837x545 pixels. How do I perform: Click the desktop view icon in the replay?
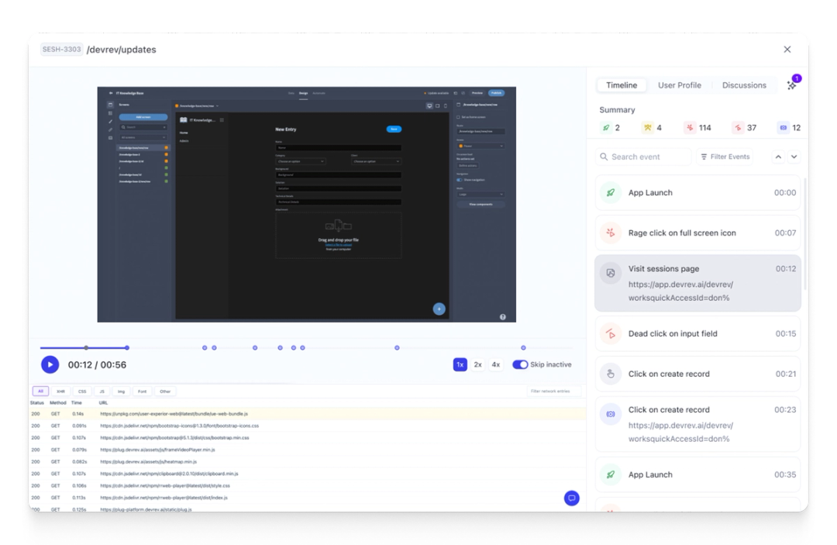(429, 105)
